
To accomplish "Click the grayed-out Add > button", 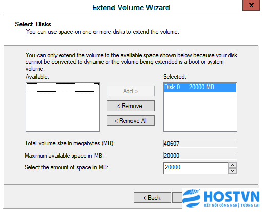I will click(x=130, y=91).
